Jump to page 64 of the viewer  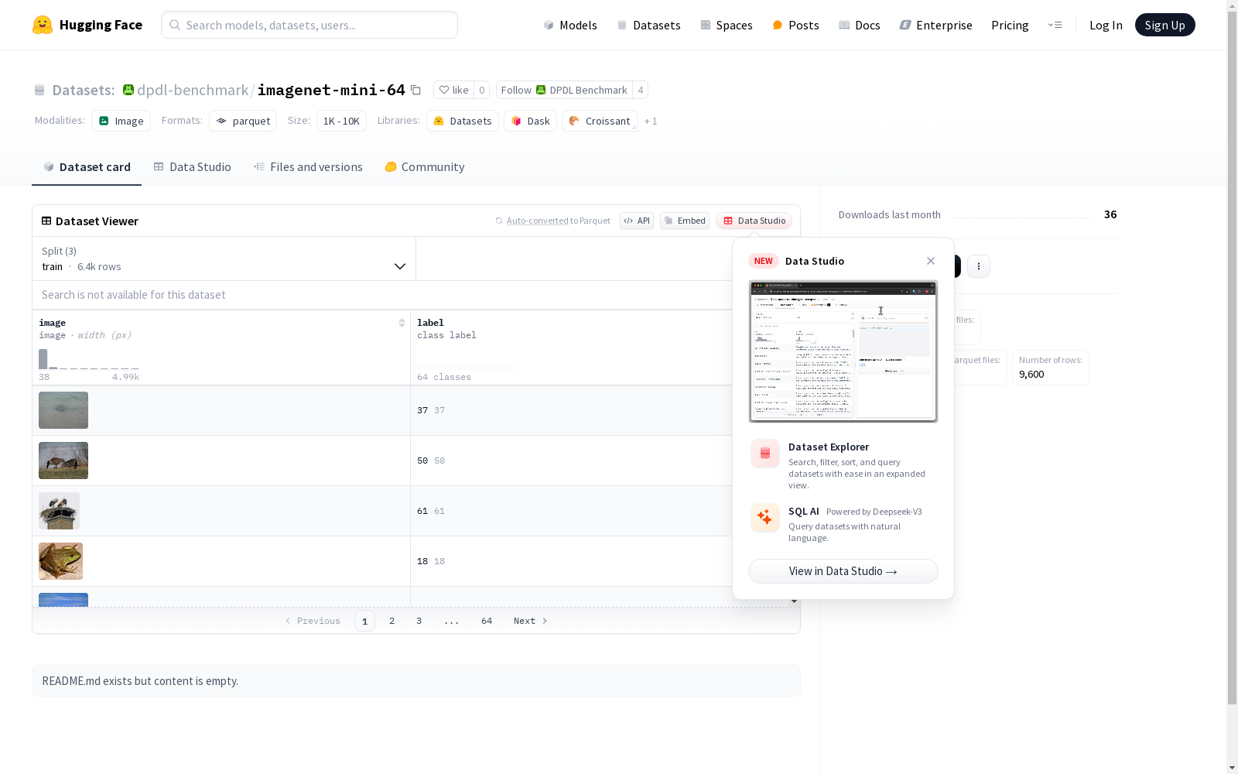pyautogui.click(x=487, y=621)
